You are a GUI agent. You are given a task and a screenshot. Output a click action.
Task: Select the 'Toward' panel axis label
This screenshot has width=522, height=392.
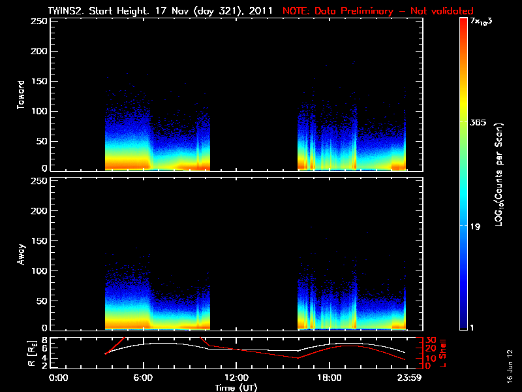click(22, 95)
